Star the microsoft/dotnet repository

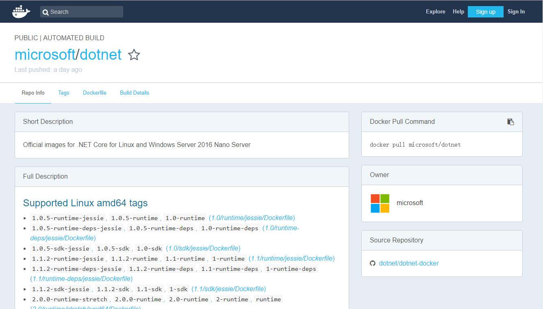(x=134, y=55)
